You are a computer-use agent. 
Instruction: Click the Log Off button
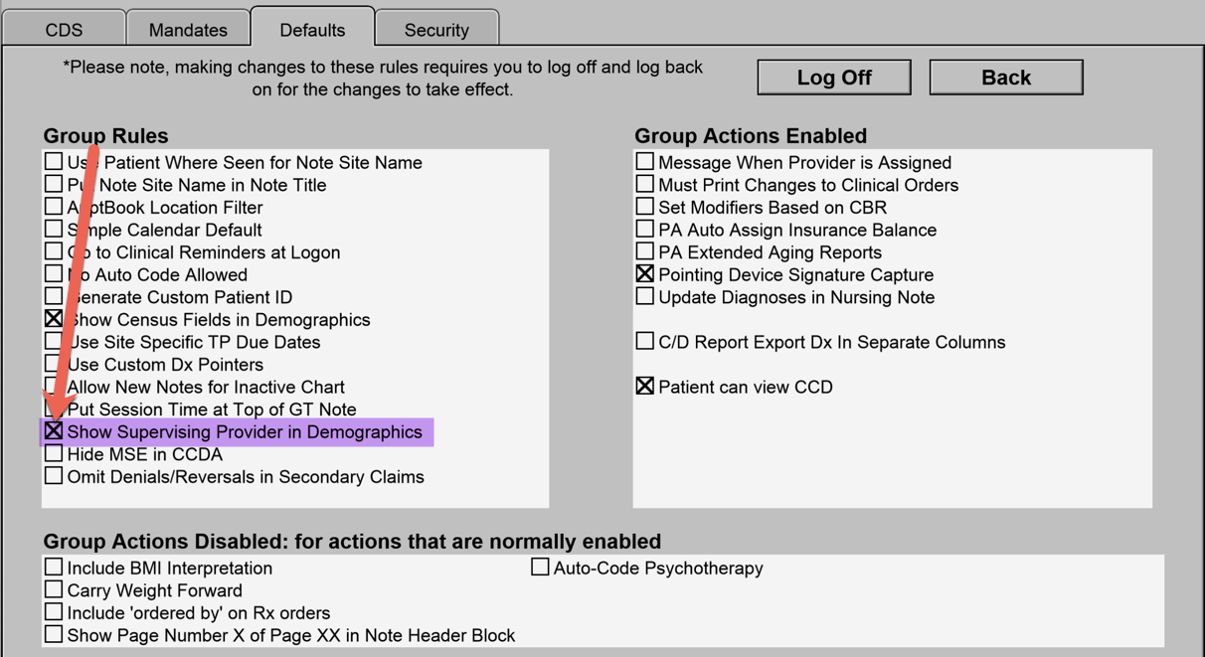833,77
